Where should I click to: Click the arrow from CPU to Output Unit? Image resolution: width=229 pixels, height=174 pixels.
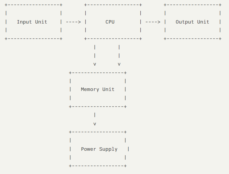tap(153, 22)
